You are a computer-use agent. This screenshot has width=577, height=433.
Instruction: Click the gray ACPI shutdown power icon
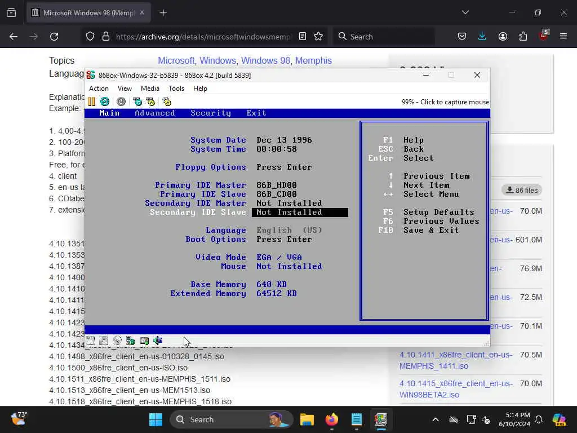tap(121, 101)
